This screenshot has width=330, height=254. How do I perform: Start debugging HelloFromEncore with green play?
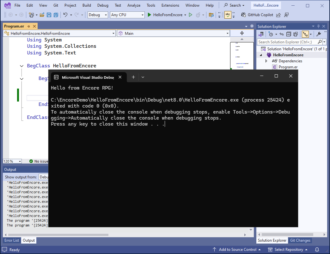(149, 15)
